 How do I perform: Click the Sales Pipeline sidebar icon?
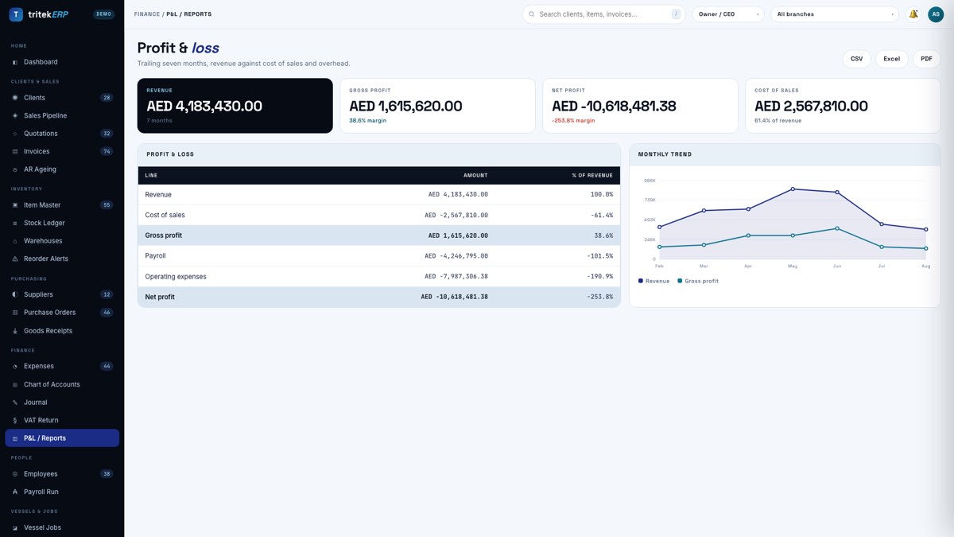tap(15, 115)
